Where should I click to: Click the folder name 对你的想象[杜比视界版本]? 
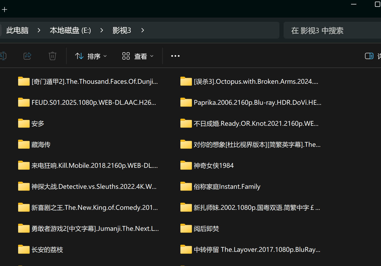coord(257,145)
